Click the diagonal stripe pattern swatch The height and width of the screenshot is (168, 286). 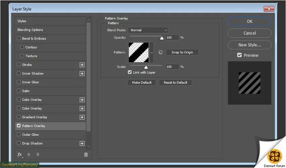click(139, 52)
